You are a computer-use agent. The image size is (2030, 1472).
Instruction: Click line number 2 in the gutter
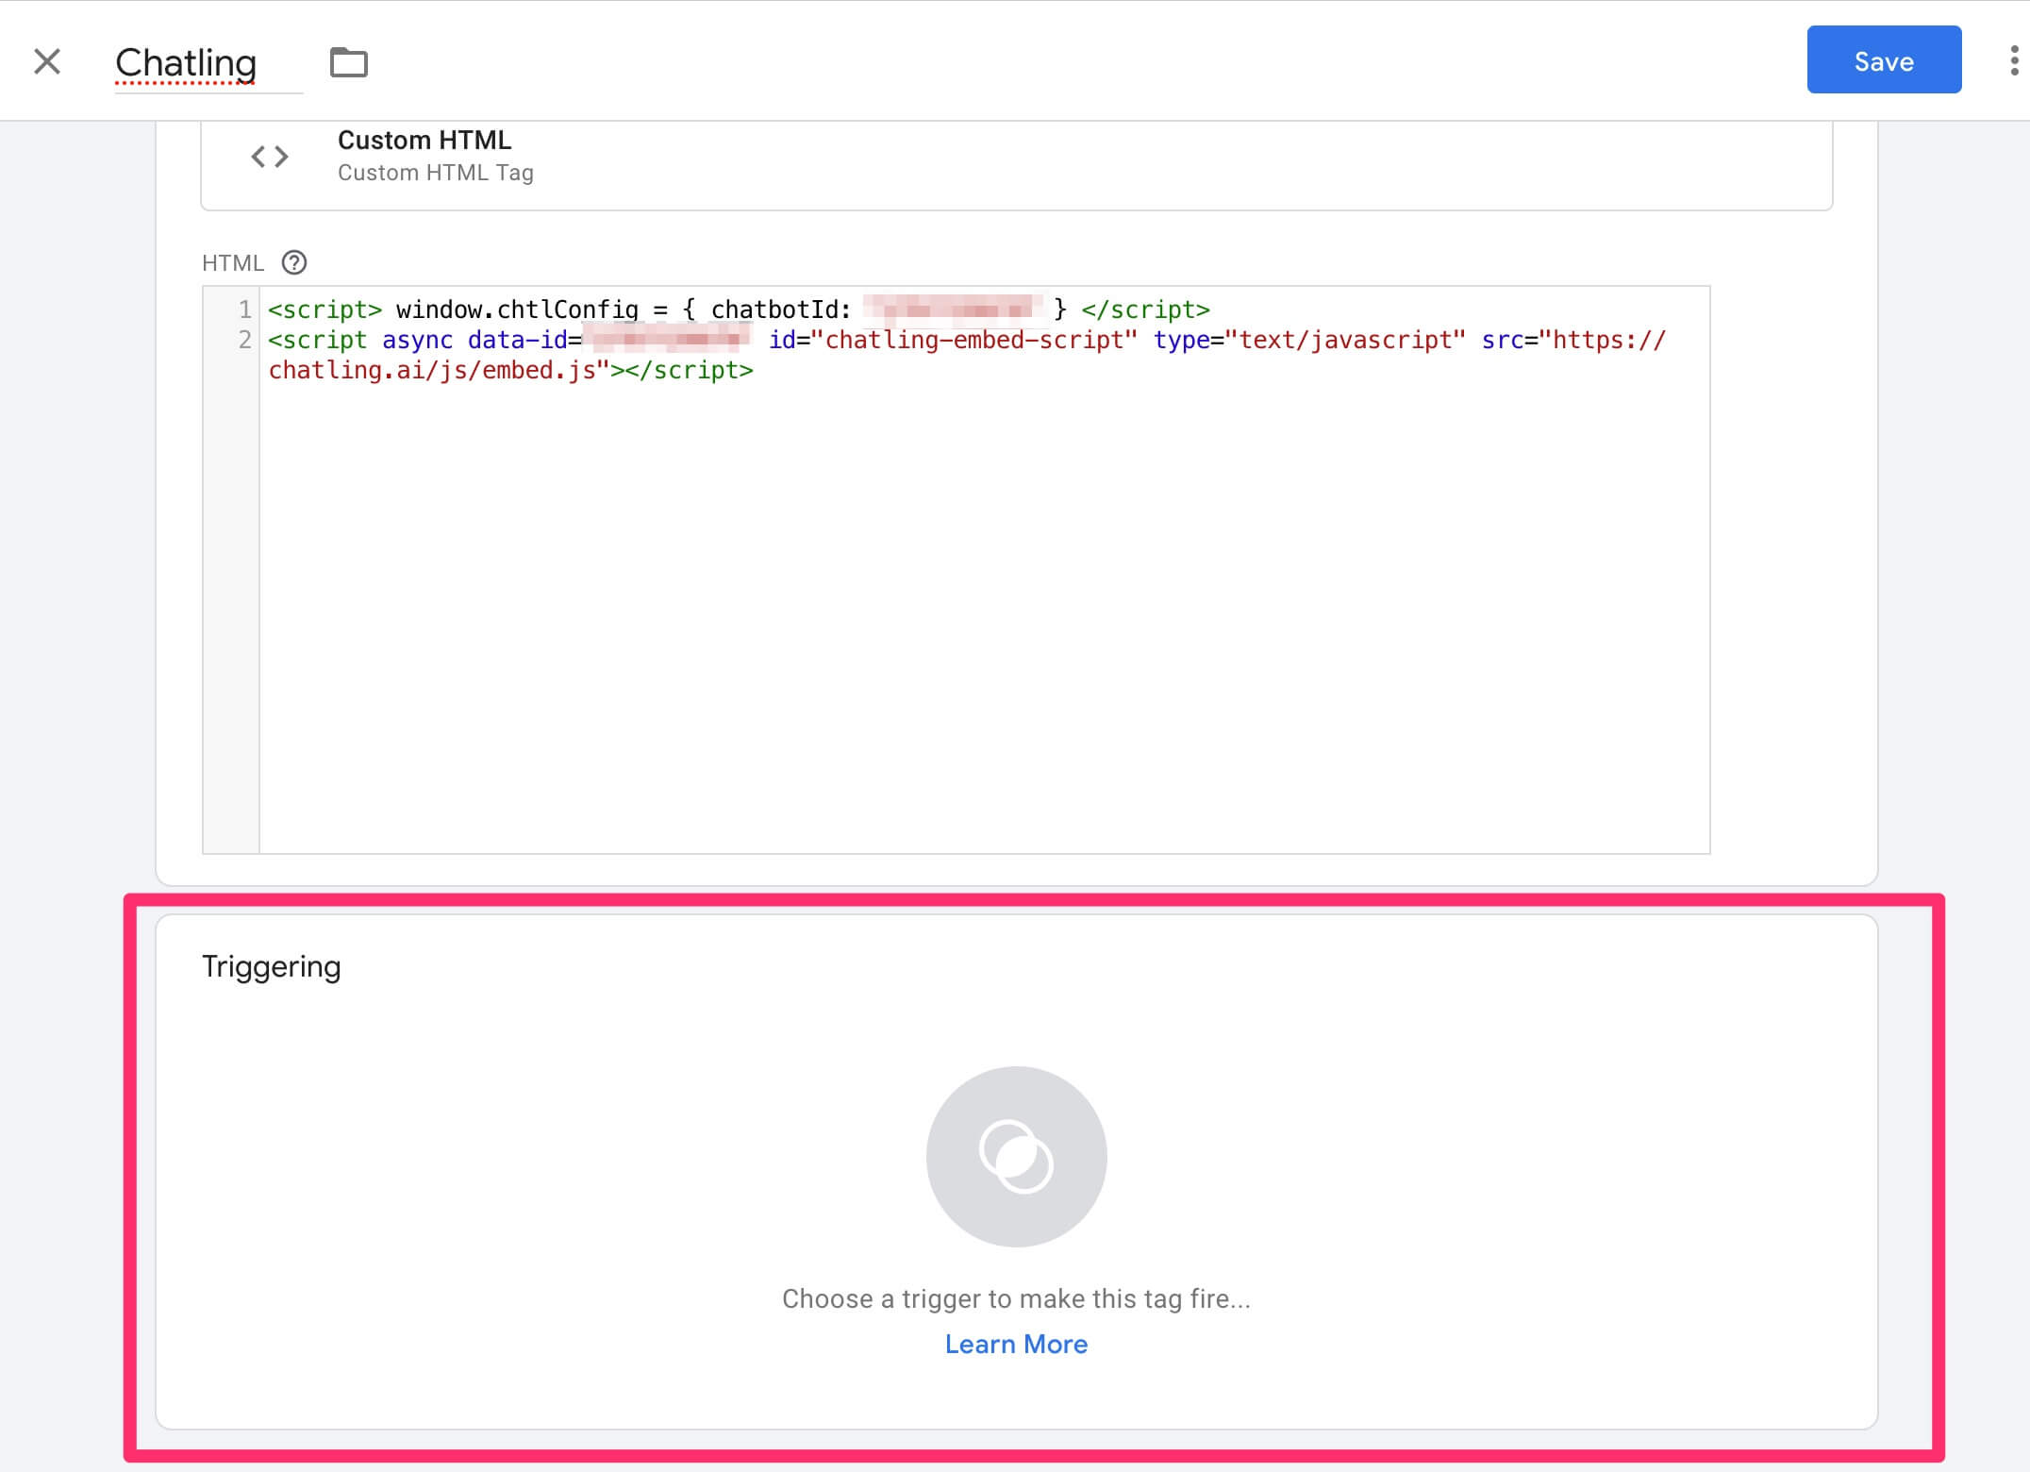(x=245, y=340)
